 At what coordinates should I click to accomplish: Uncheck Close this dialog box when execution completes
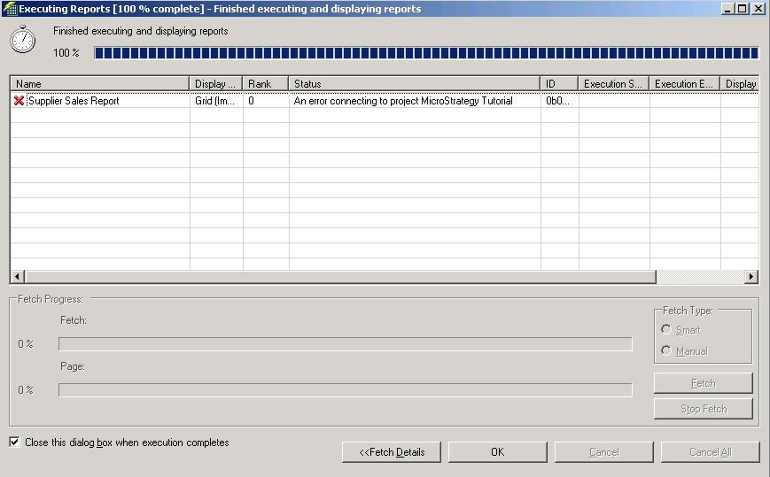[x=15, y=442]
